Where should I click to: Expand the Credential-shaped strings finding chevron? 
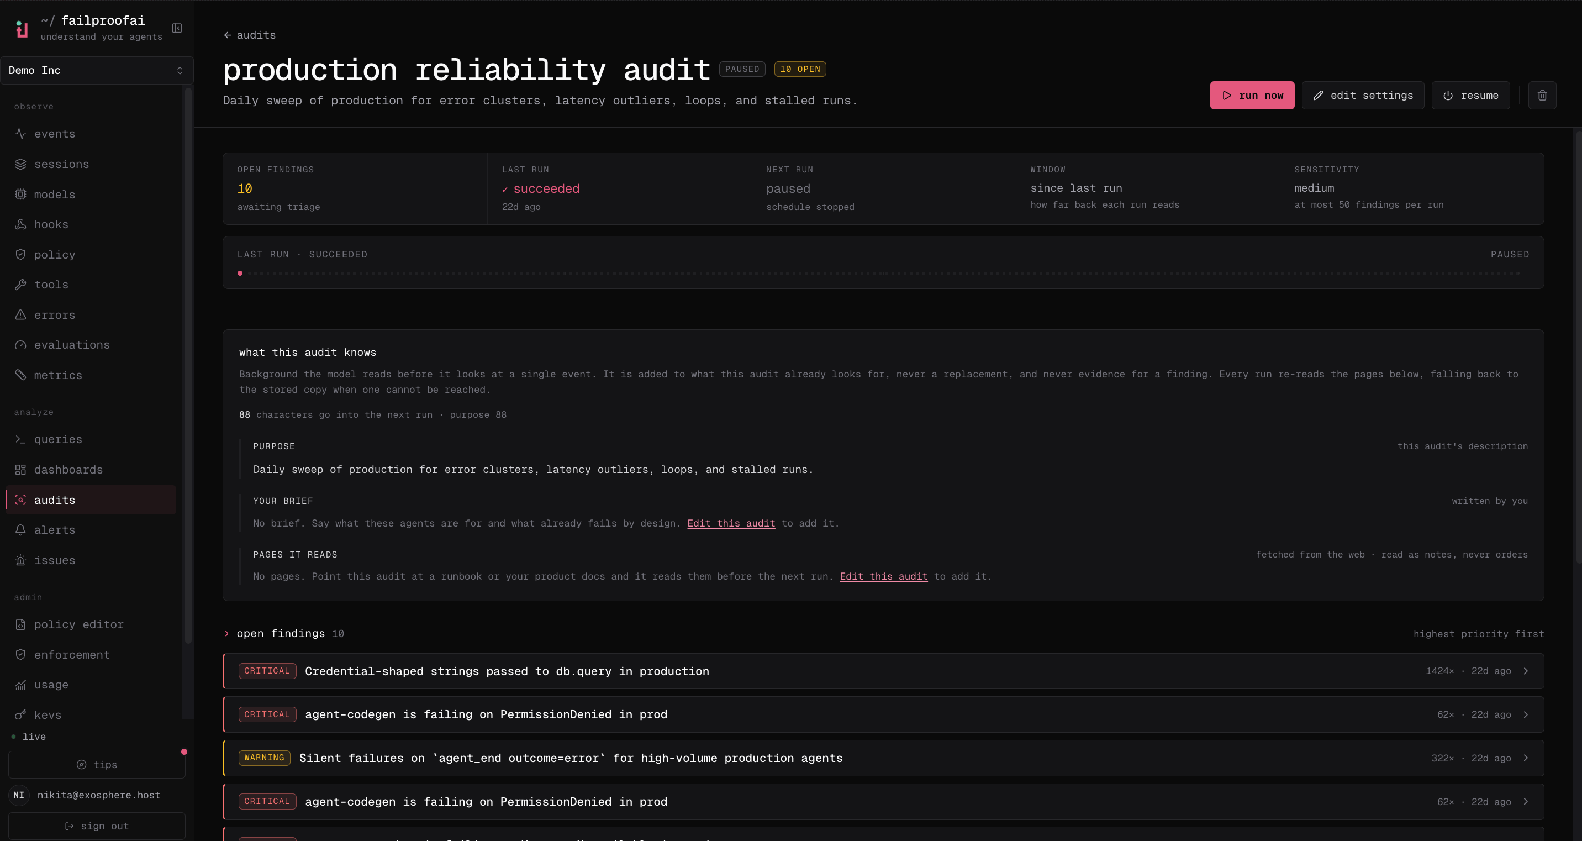(1526, 671)
